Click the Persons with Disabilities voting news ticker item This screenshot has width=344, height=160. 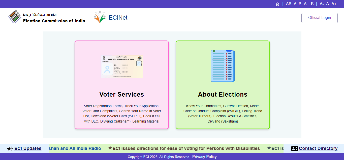[x=186, y=148]
